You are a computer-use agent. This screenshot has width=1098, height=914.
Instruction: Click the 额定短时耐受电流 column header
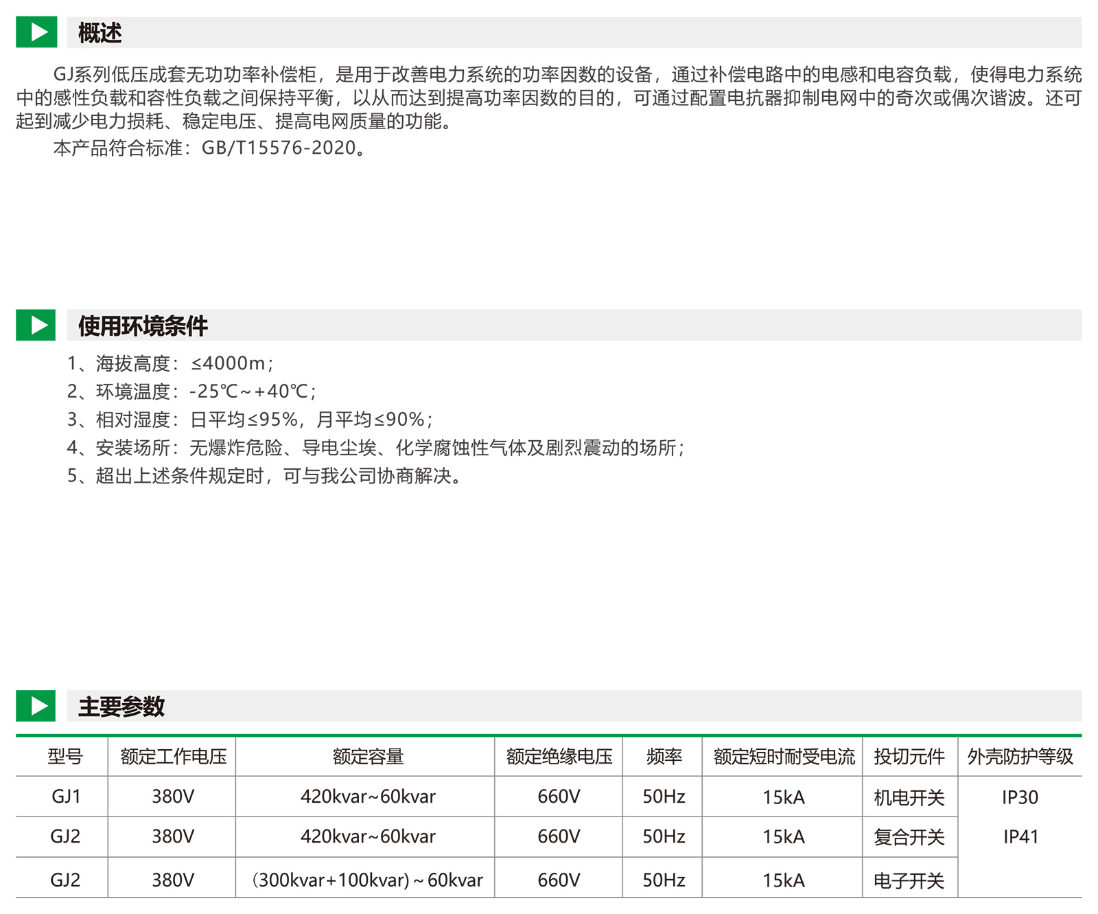784,756
